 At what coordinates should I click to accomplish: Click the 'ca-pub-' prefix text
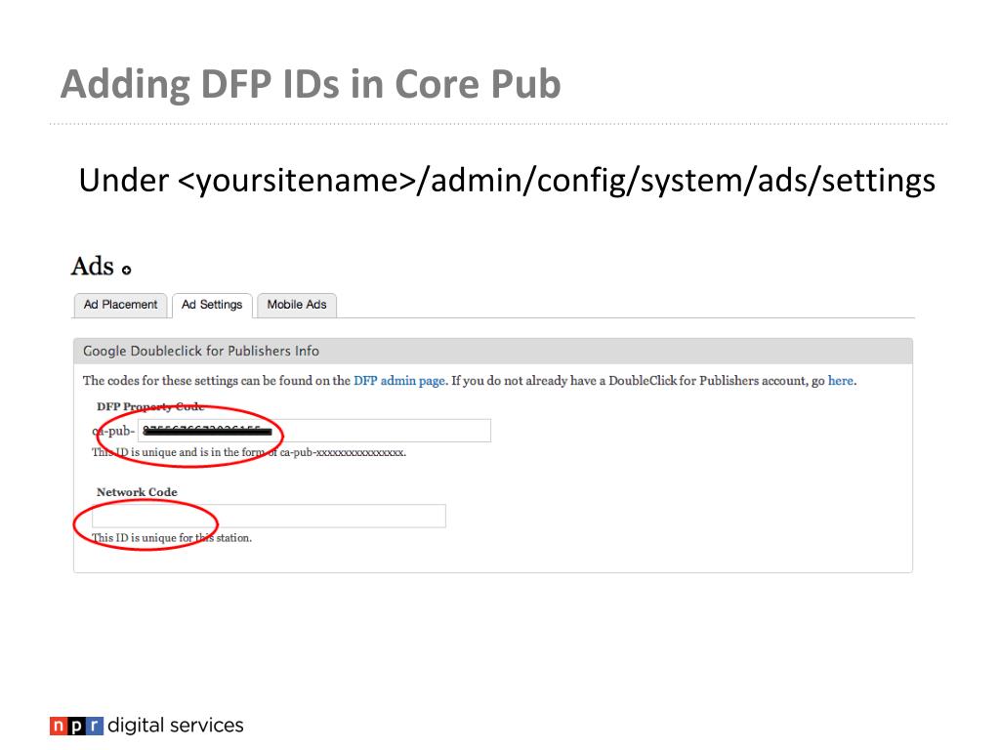click(113, 431)
